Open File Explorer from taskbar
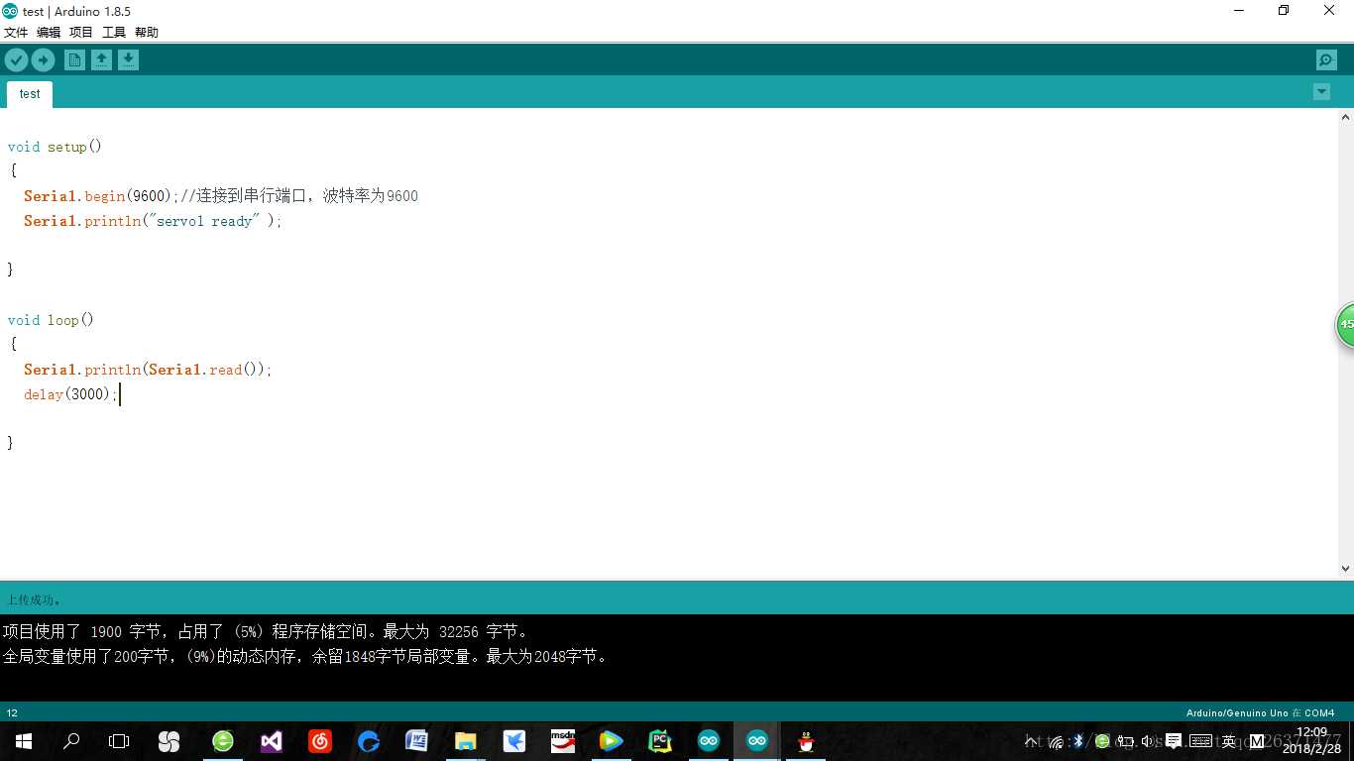The image size is (1354, 761). pyautogui.click(x=466, y=741)
